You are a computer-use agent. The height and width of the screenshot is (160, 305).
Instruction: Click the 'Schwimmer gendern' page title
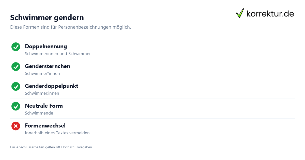pyautogui.click(x=47, y=18)
